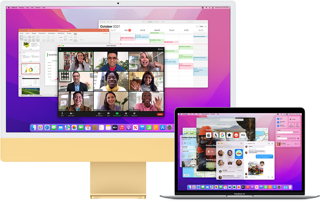Image resolution: width=320 pixels, height=201 pixels.
Task: Toggle Wi-Fi in Control Center
Action: coord(278,119)
